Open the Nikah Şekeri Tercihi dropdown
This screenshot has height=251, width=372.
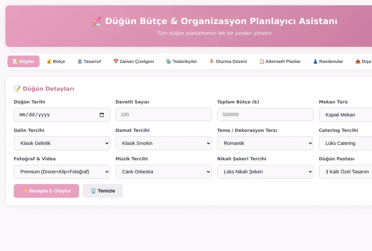(265, 172)
